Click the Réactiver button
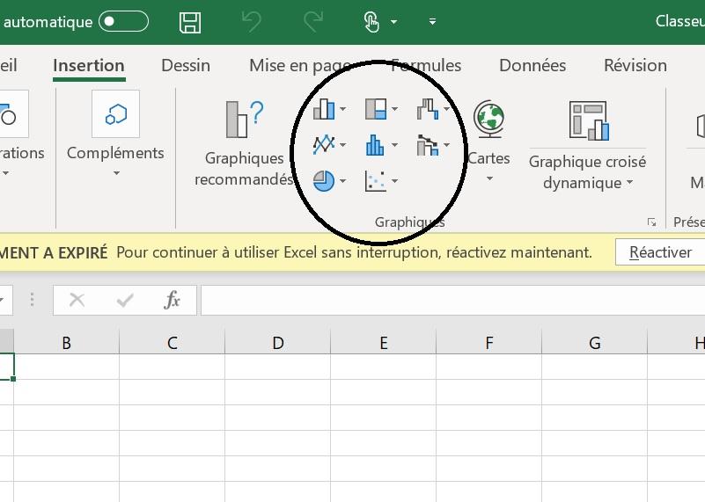The image size is (705, 502). pyautogui.click(x=660, y=252)
